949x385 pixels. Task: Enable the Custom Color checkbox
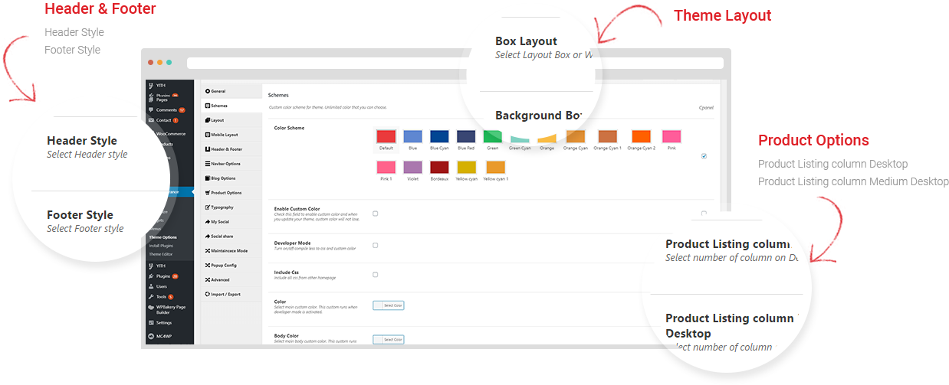(x=375, y=214)
